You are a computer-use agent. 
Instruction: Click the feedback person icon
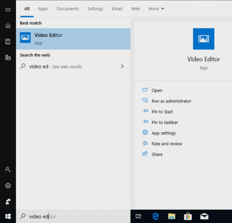8,202
